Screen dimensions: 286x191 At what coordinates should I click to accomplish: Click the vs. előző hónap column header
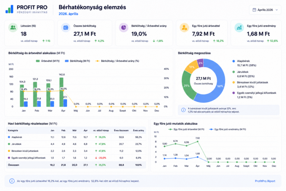pos(101,131)
